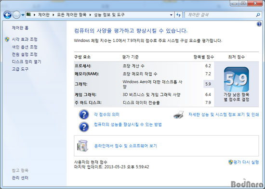Click the 5.9 base score badge
This screenshot has height=189, width=265.
coord(236,79)
